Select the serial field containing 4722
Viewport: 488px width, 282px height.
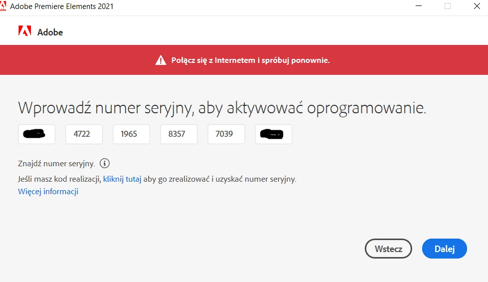(84, 134)
